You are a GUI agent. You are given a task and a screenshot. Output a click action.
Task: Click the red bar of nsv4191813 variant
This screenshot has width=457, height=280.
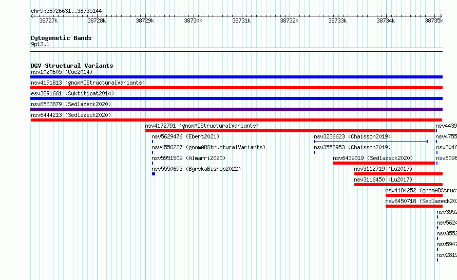coord(236,88)
